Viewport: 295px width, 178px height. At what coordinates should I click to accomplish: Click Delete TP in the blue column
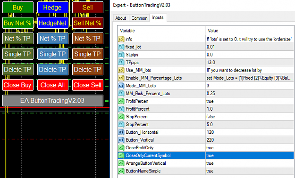[53, 70]
